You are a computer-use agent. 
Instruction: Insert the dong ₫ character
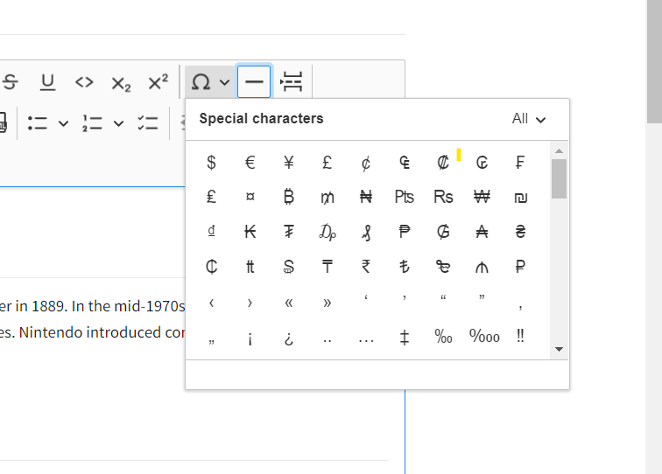click(212, 232)
